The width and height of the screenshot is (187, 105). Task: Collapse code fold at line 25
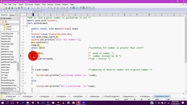click(25, 83)
